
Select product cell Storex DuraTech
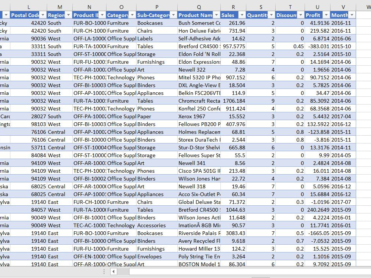[x=199, y=140]
